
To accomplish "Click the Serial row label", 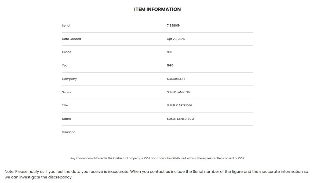I will coord(66,26).
